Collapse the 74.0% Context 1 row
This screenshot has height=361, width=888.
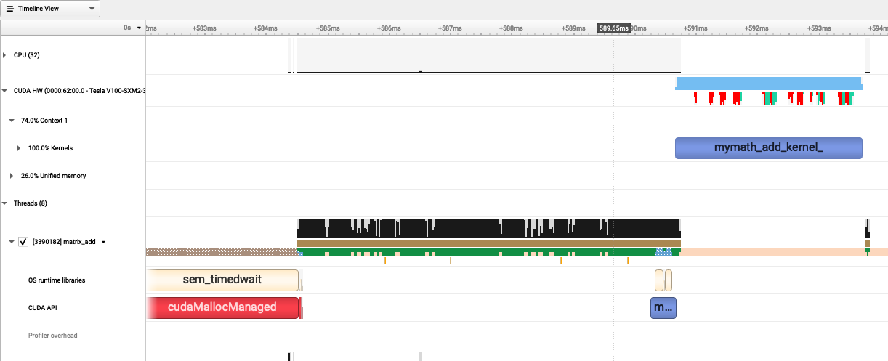12,121
